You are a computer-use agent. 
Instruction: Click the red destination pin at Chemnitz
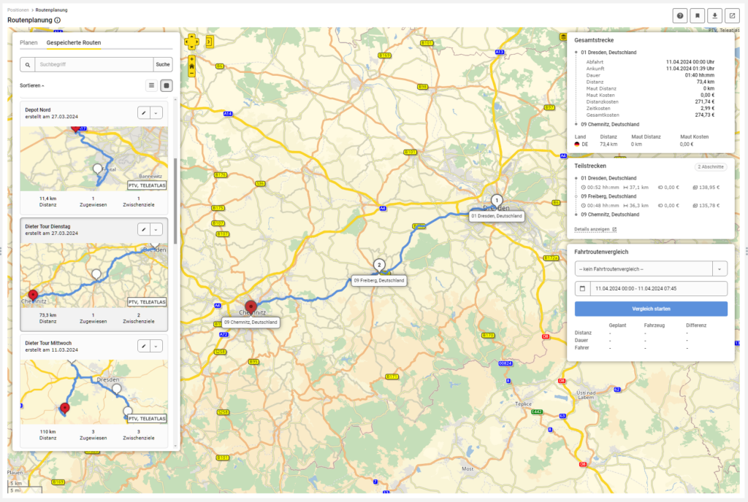click(251, 306)
